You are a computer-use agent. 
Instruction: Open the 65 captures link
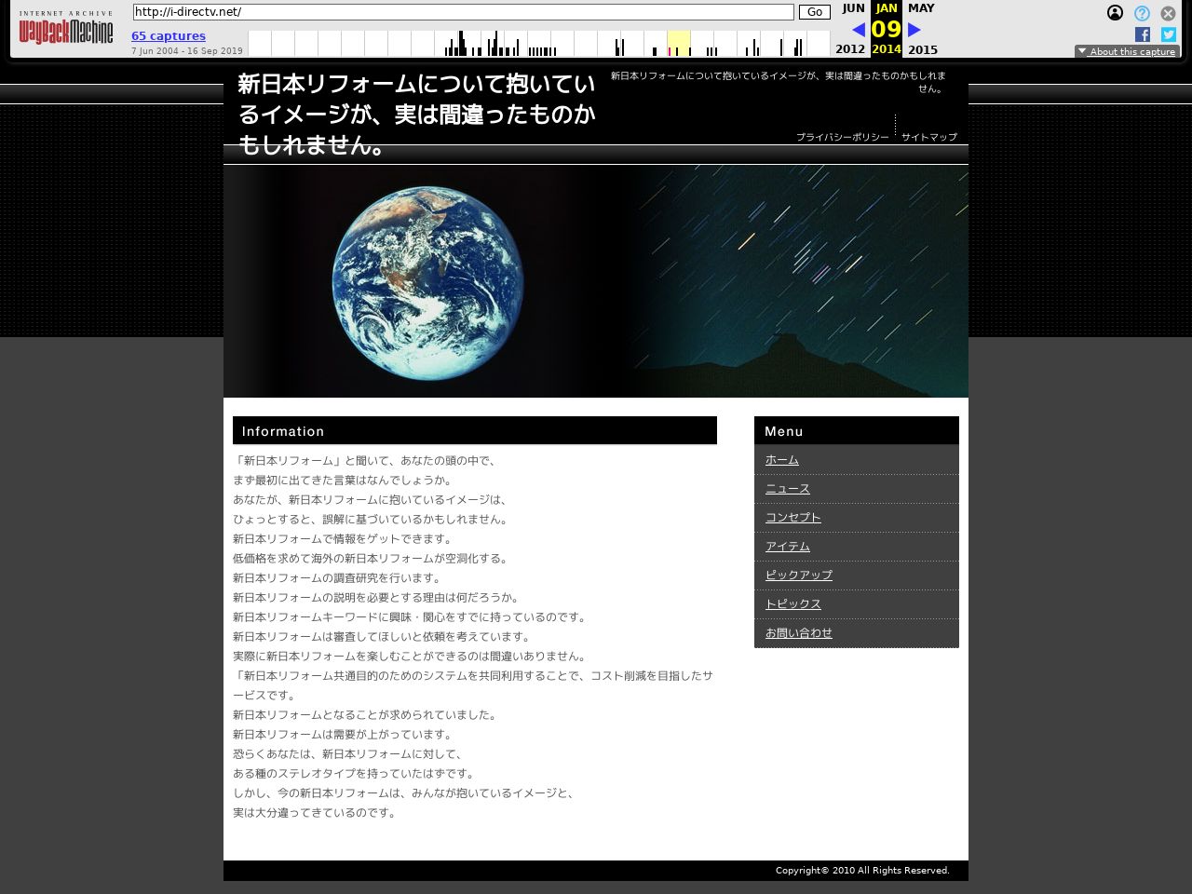pos(169,36)
